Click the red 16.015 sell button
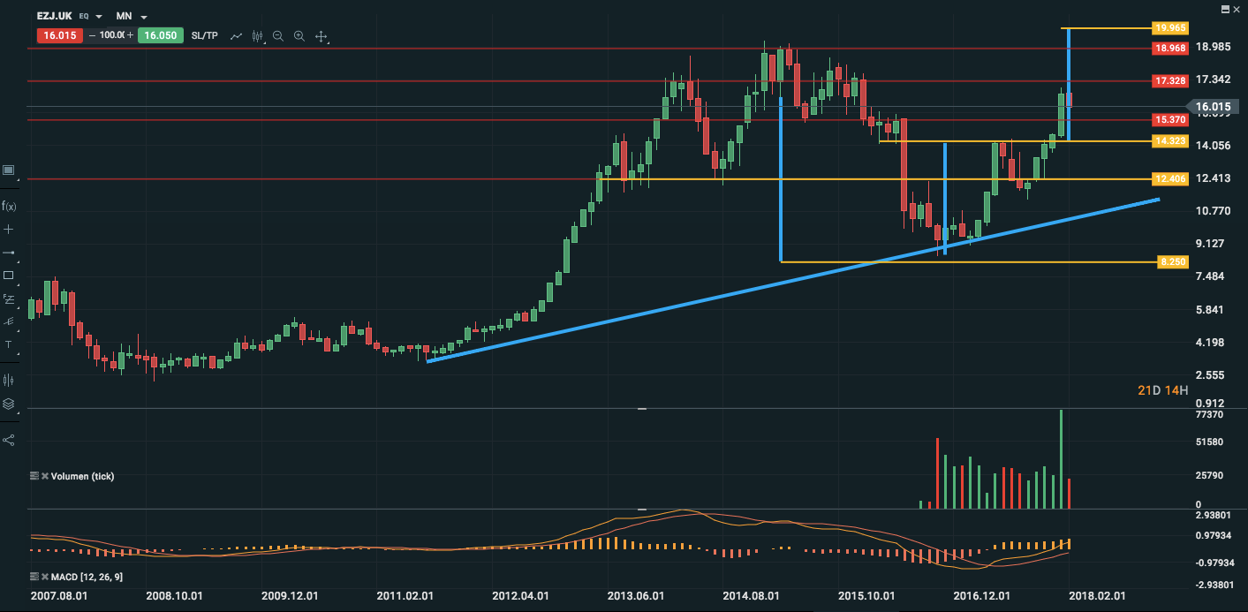Viewport: 1248px width, 612px height. coord(59,35)
